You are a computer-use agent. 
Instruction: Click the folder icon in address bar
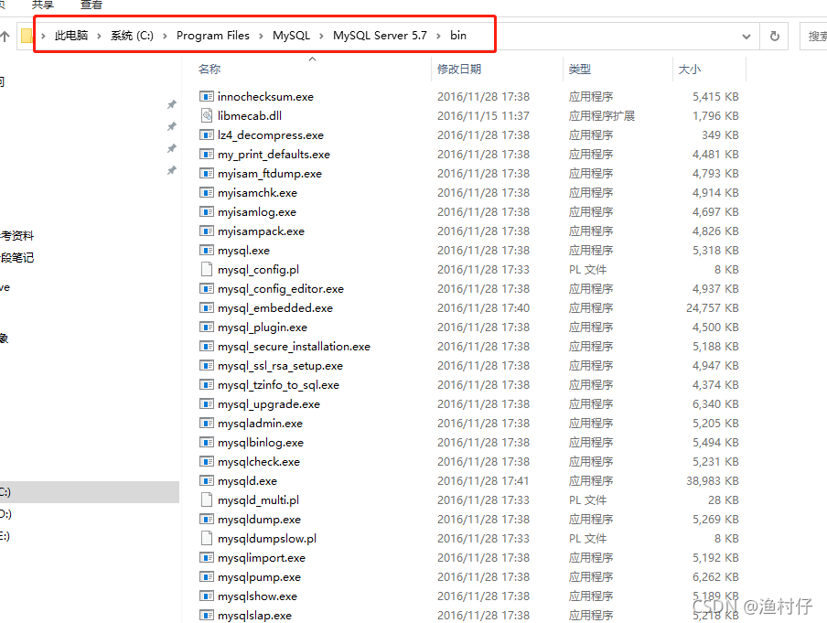(x=27, y=36)
